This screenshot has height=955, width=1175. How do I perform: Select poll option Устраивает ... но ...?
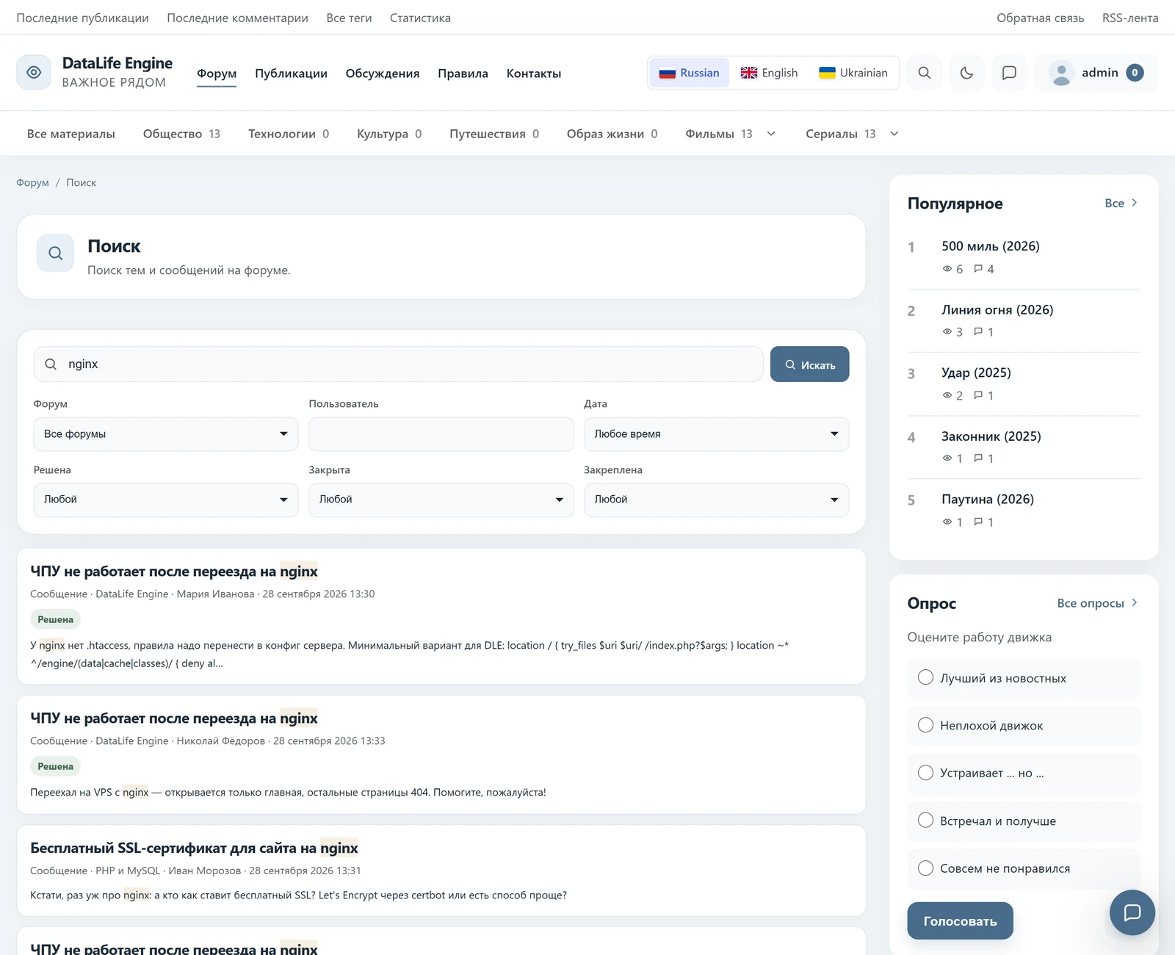[1023, 773]
